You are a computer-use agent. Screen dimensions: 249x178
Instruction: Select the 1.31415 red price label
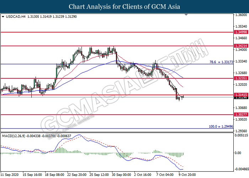tap(241, 95)
